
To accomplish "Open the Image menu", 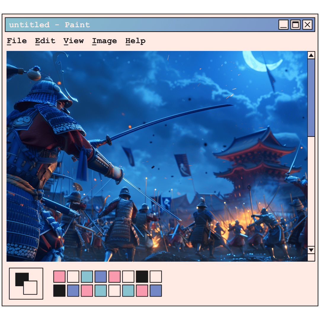I will (x=105, y=41).
